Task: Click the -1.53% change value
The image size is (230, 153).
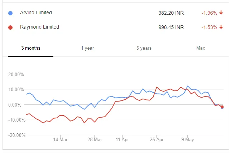Action: pyautogui.click(x=209, y=27)
